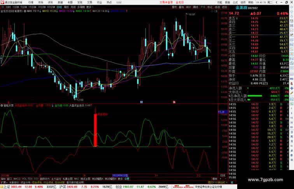
Task: Open the 公式 menu
Action: point(235,2)
